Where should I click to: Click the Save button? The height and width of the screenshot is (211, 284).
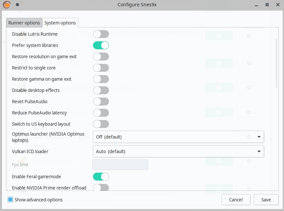coord(266,200)
